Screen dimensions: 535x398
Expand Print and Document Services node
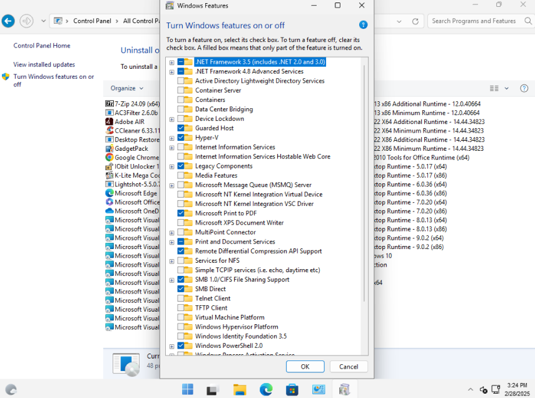click(x=171, y=242)
